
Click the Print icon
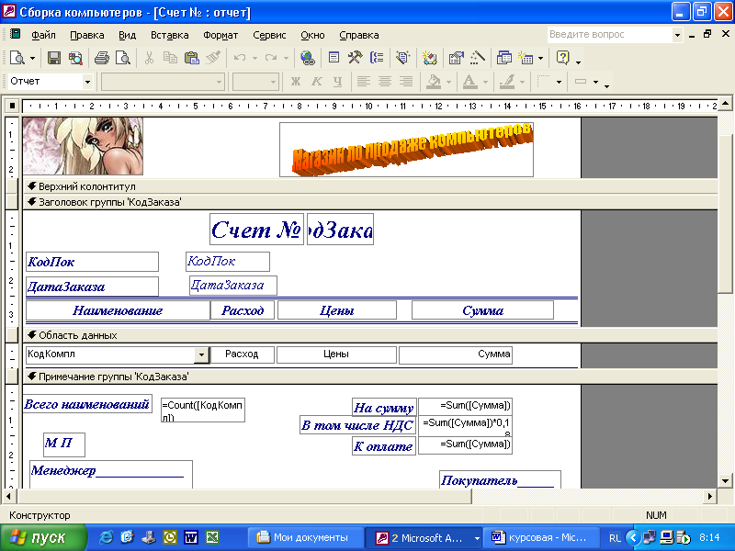click(102, 58)
